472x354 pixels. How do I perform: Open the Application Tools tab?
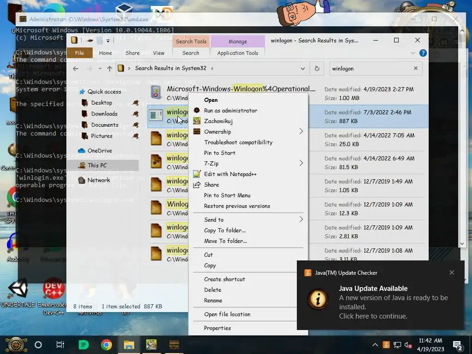(237, 53)
